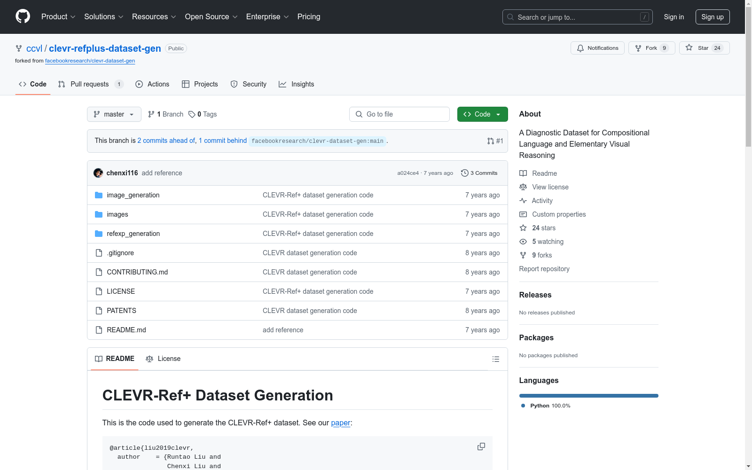
Task: Expand the Open Source menu
Action: point(211,17)
